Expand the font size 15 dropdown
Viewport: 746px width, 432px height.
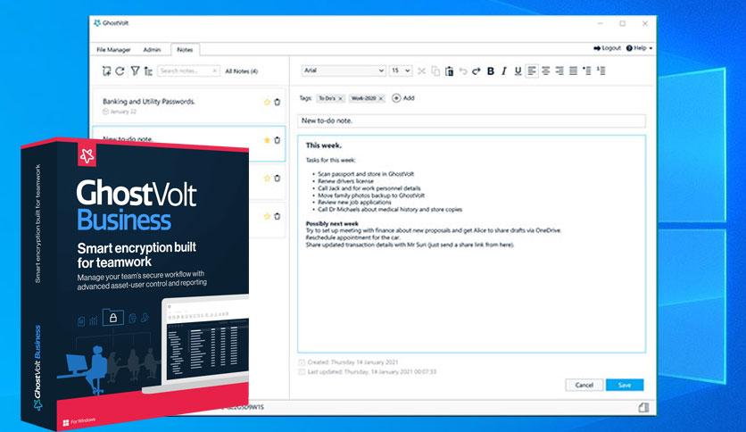point(401,71)
